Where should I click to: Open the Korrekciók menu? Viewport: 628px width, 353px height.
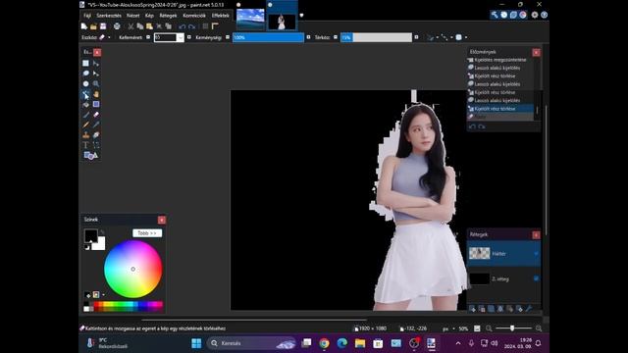(x=194, y=16)
